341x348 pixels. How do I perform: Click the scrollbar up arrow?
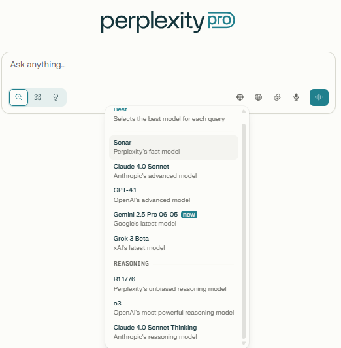coord(244,111)
